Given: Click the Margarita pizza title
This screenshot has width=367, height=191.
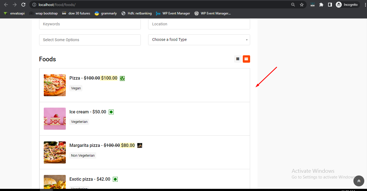Looking at the screenshot, I should point(85,145).
